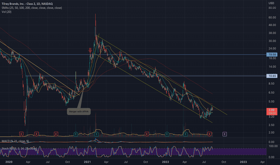This screenshot has width=280, height=165.
Task: Click the red earnings E marker near late July 2022
Action: (x=209, y=134)
